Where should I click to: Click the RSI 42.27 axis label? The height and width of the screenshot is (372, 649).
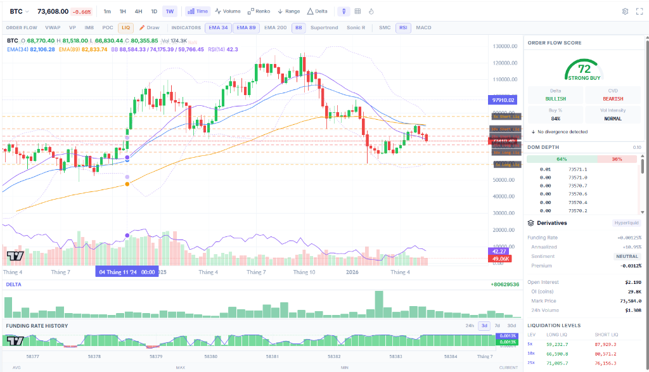click(499, 251)
